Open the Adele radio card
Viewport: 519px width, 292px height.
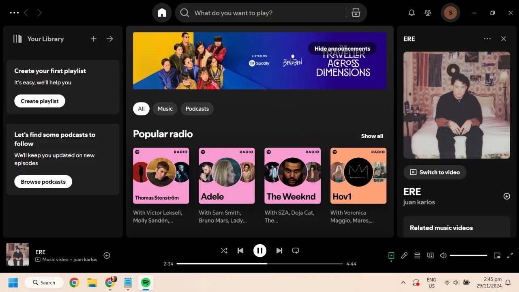(227, 186)
